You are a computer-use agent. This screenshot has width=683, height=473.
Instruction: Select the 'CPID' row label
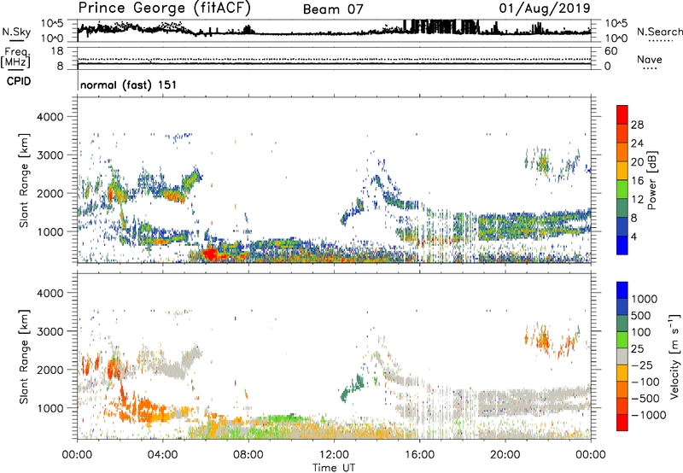pyautogui.click(x=19, y=81)
